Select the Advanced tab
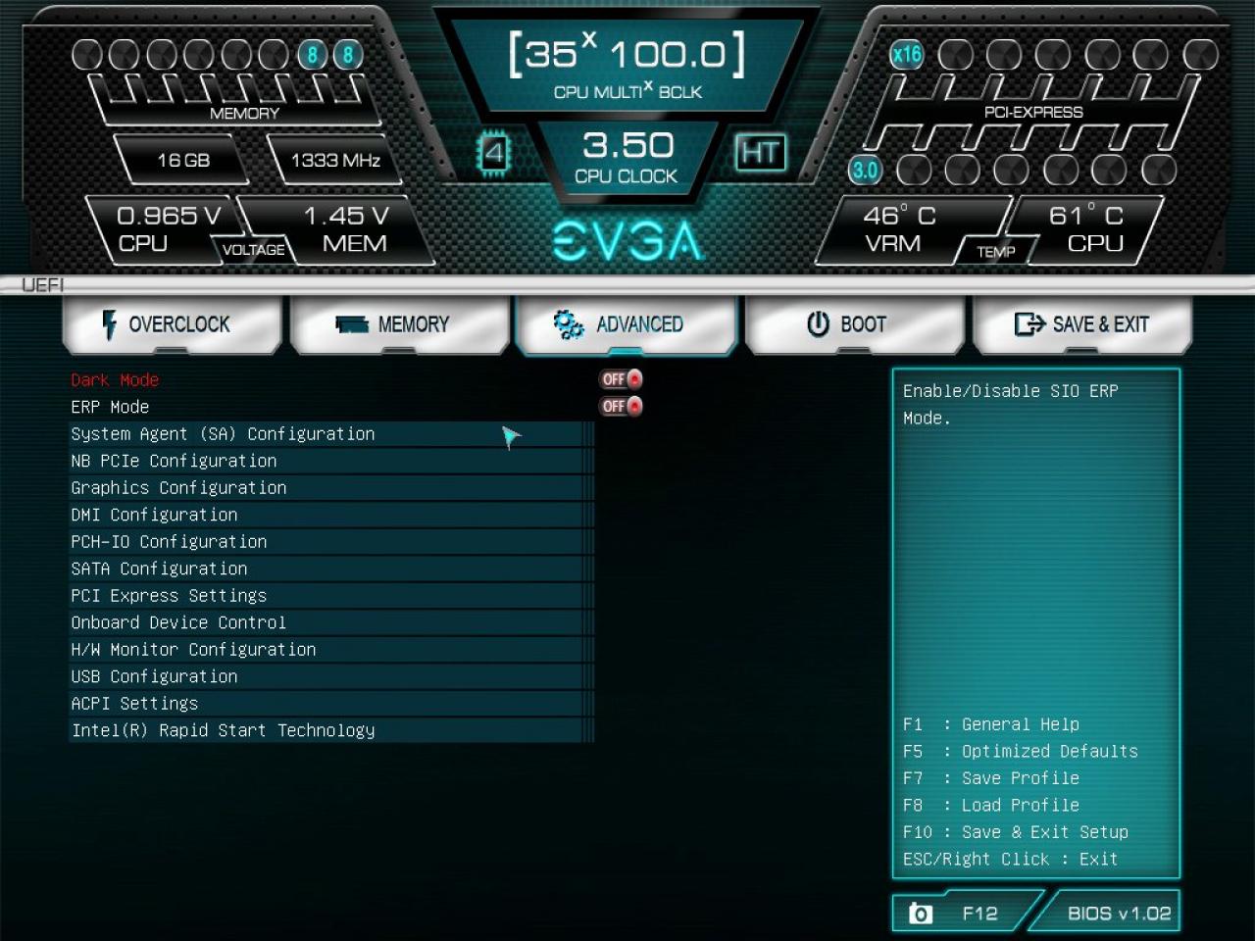Image resolution: width=1255 pixels, height=941 pixels. 627,324
